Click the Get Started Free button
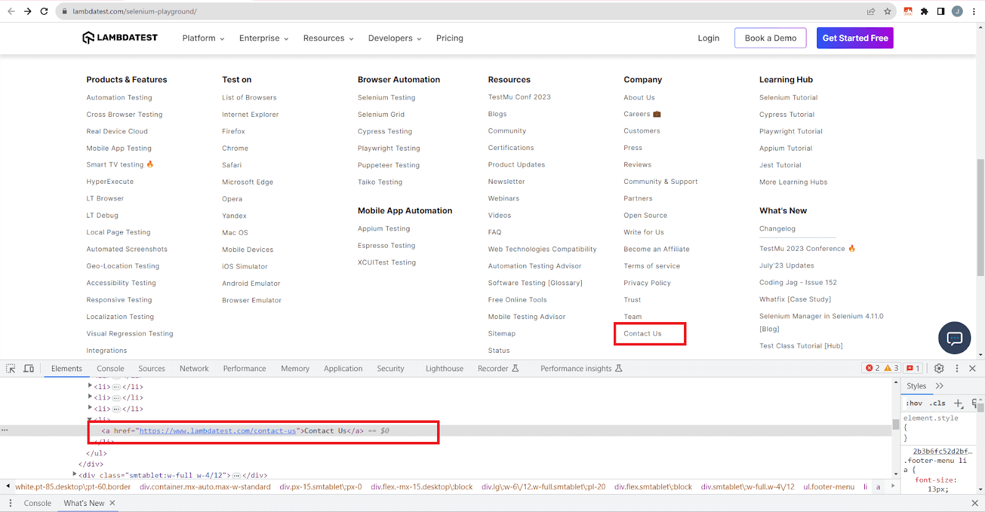This screenshot has height=512, width=985. point(855,38)
